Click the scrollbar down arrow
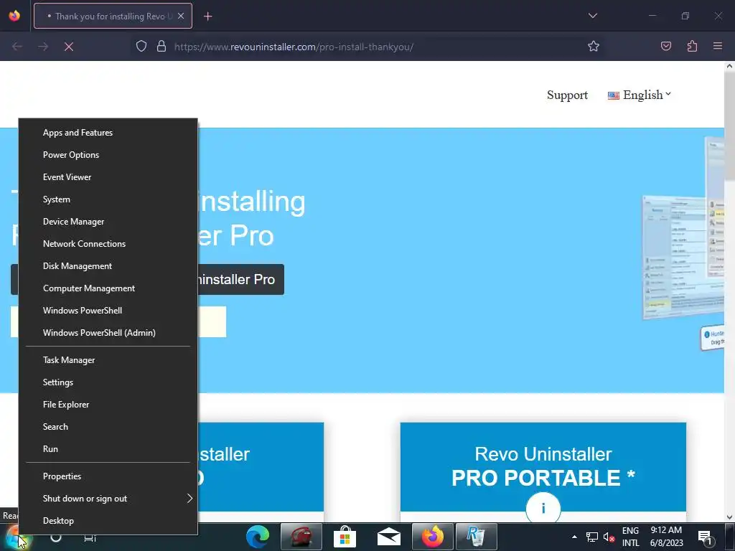The image size is (735, 551). (729, 517)
